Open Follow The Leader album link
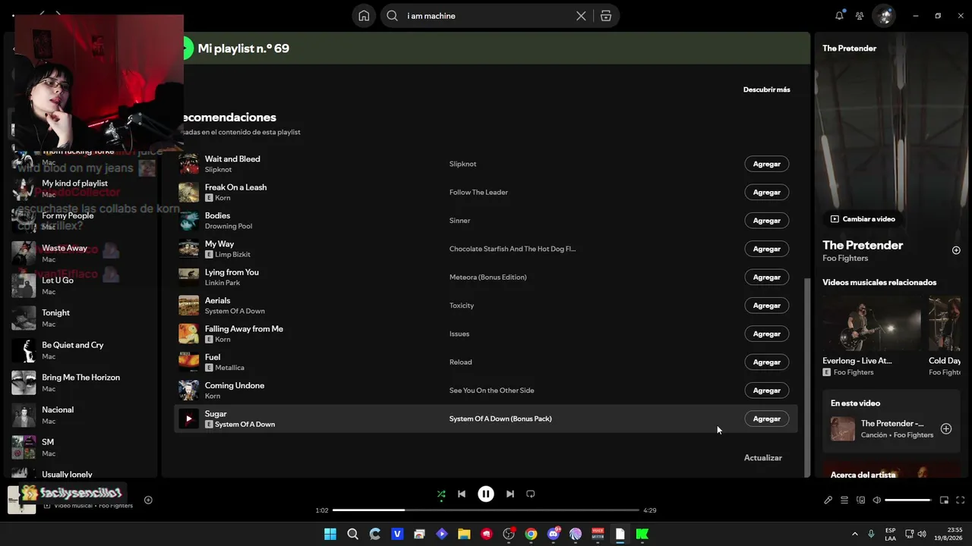The image size is (972, 546). (478, 193)
